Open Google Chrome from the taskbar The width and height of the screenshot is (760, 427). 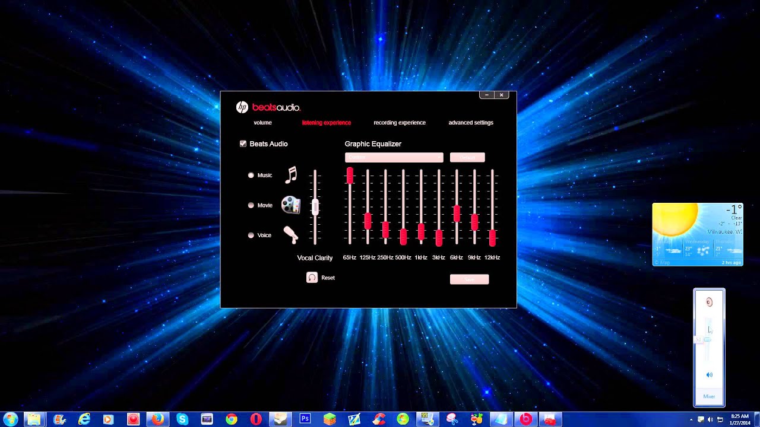click(x=231, y=419)
